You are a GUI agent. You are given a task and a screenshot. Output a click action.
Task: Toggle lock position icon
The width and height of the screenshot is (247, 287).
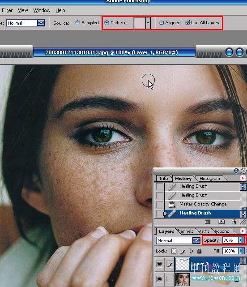coord(191,251)
